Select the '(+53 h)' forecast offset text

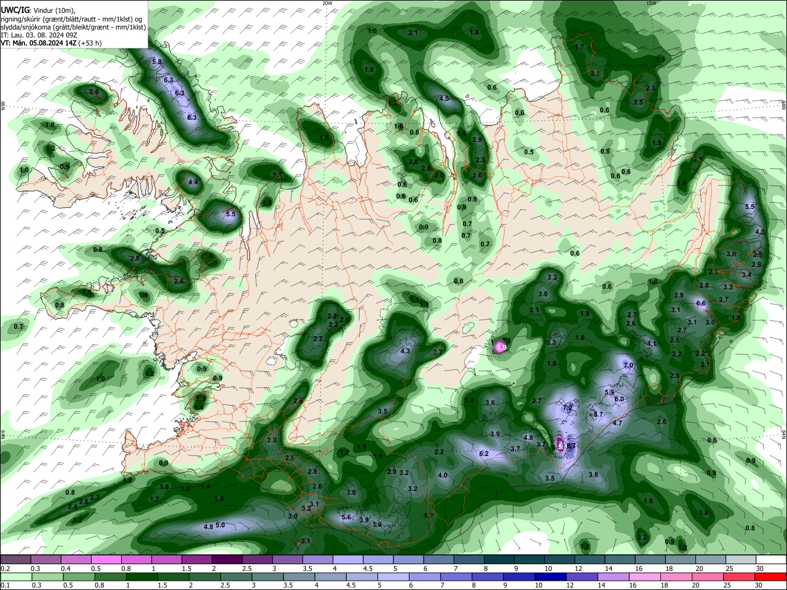[90, 43]
